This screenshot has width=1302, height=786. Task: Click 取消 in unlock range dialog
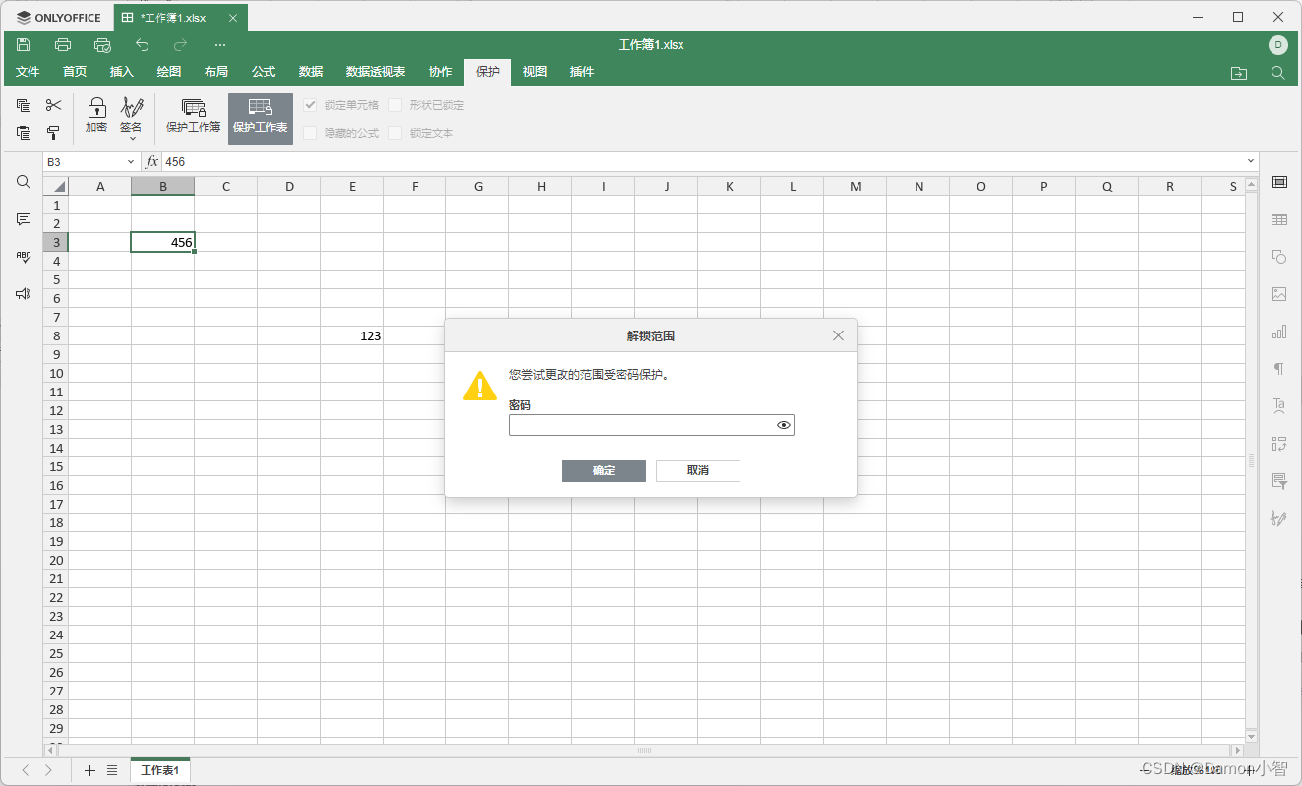[698, 471]
